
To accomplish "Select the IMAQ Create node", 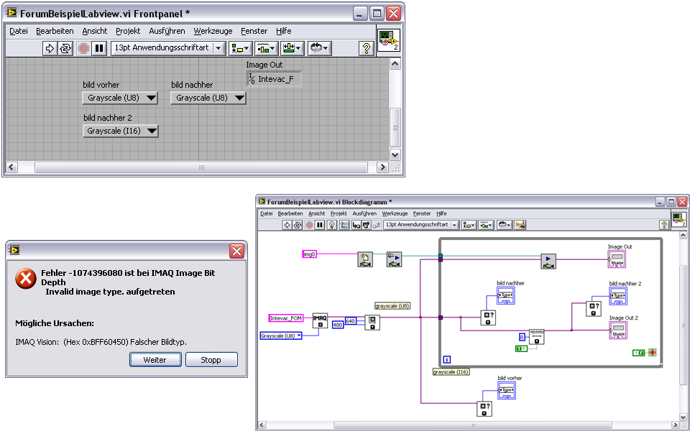I will click(320, 320).
